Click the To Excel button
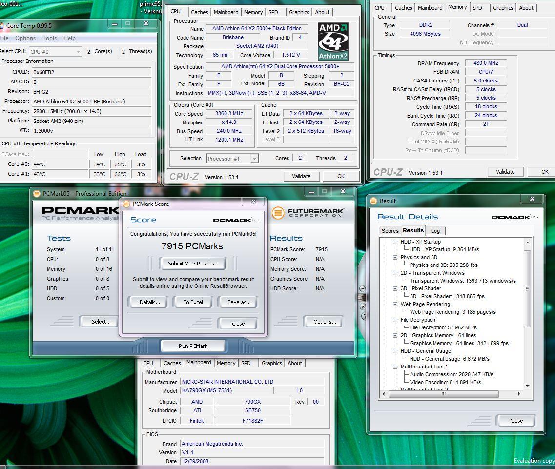The image size is (555, 469). [x=193, y=302]
